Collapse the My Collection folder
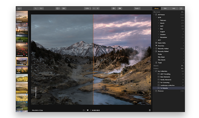 coord(154,71)
